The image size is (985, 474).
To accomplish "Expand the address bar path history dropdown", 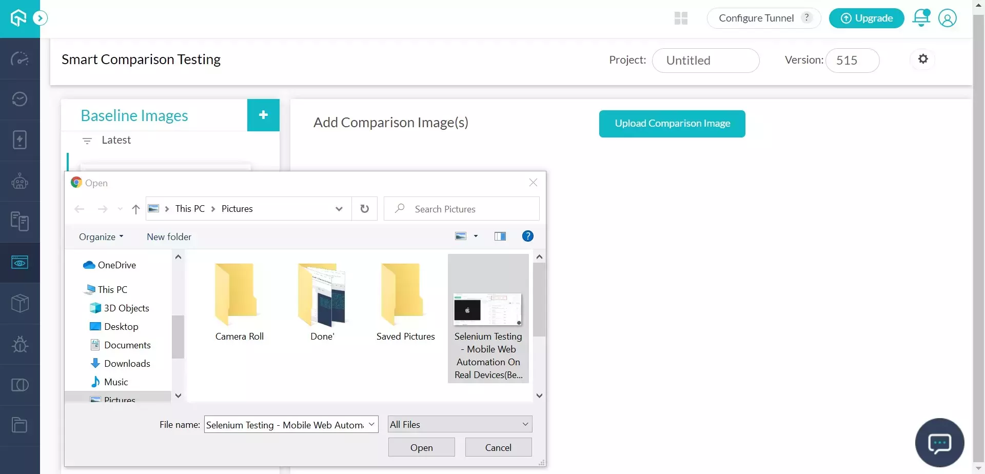I will pyautogui.click(x=339, y=209).
